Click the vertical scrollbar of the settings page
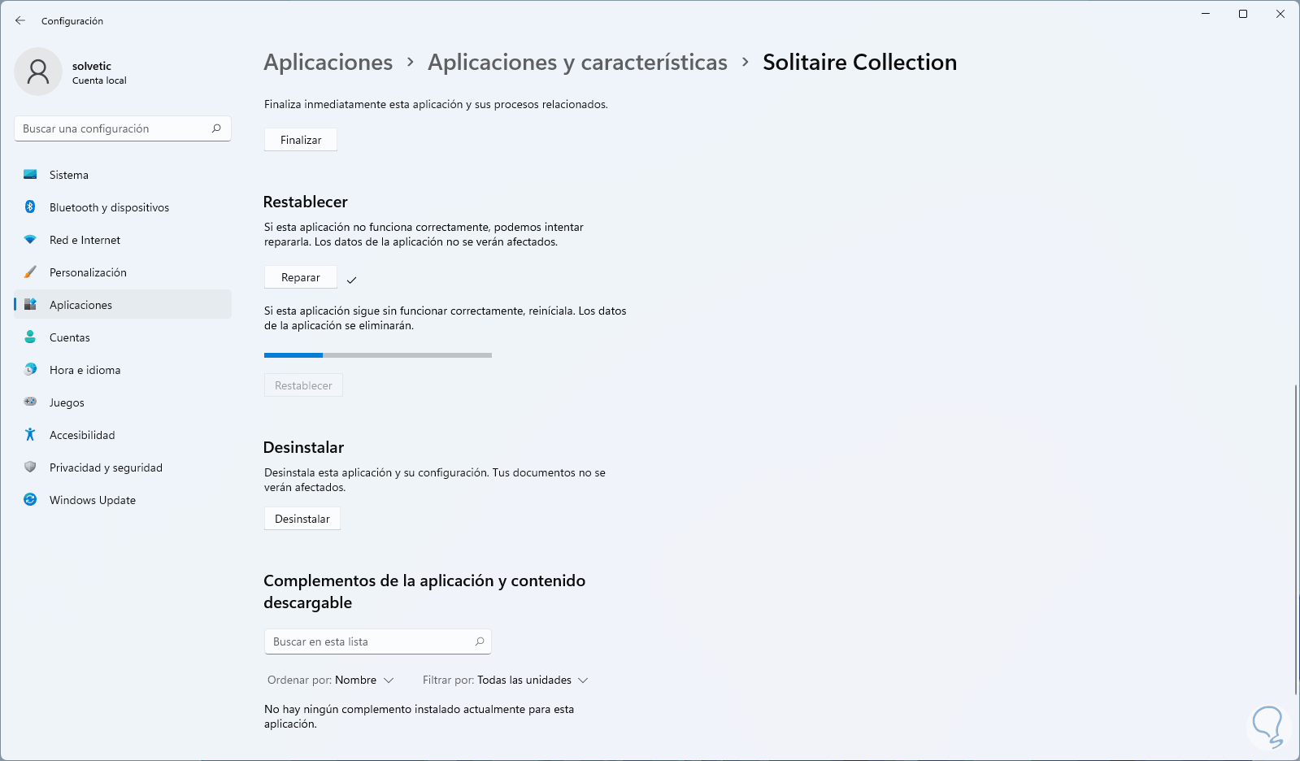The width and height of the screenshot is (1300, 761). [x=1296, y=538]
